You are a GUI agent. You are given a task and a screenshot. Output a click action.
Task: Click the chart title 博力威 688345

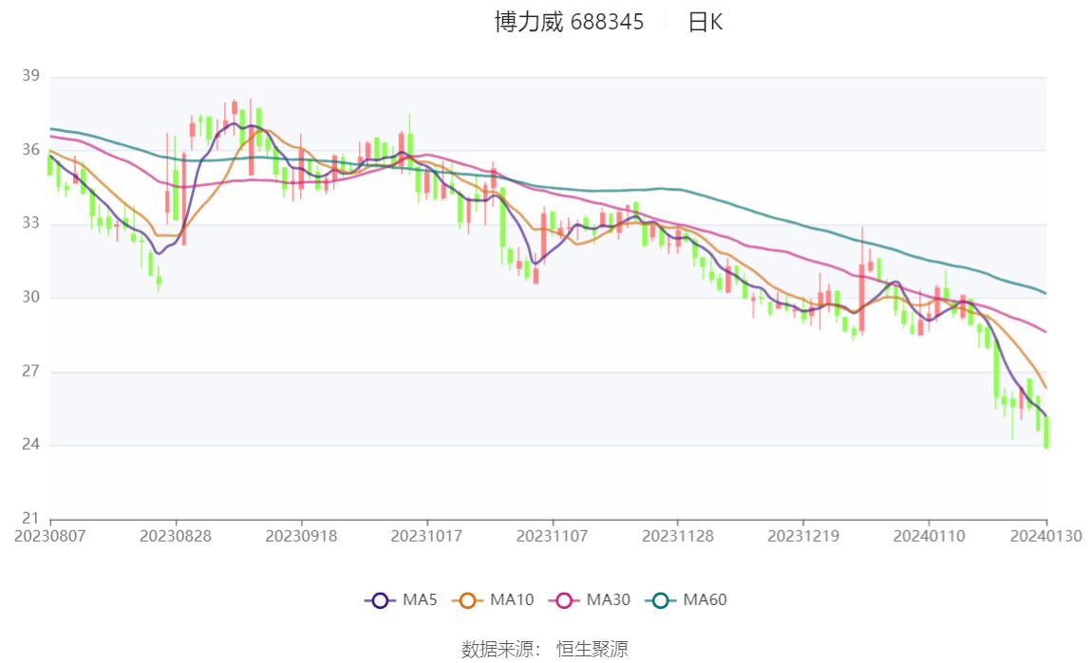coord(569,22)
